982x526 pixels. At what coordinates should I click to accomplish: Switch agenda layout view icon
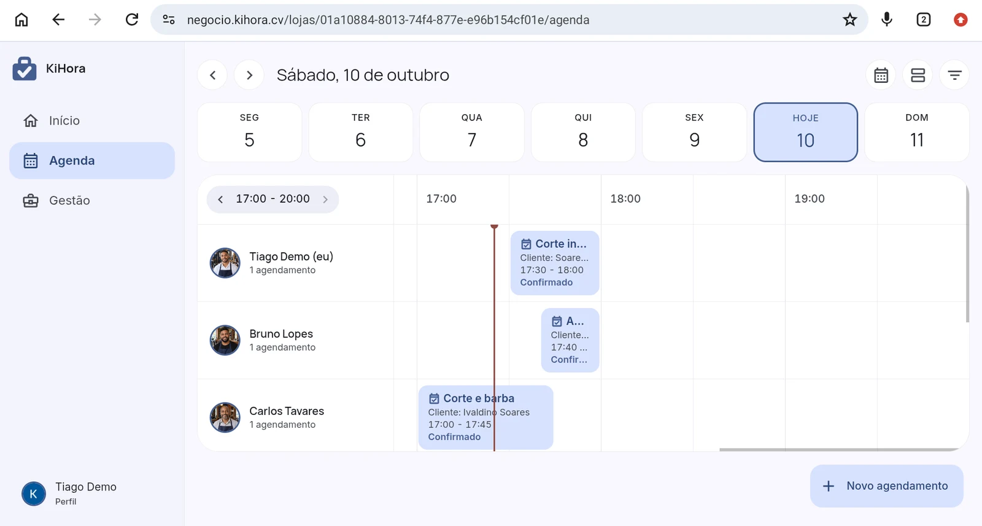918,75
